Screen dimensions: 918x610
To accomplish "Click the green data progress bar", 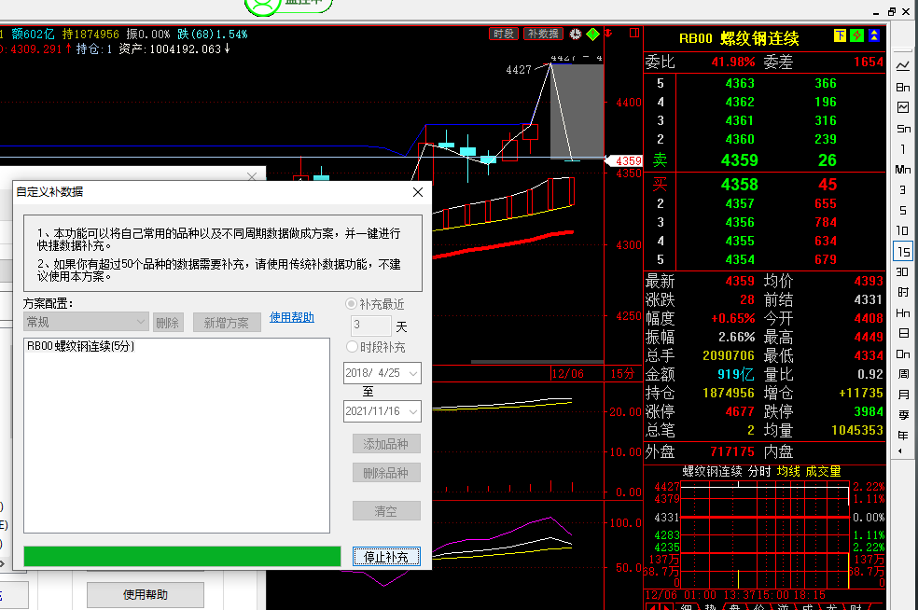I will 182,557.
